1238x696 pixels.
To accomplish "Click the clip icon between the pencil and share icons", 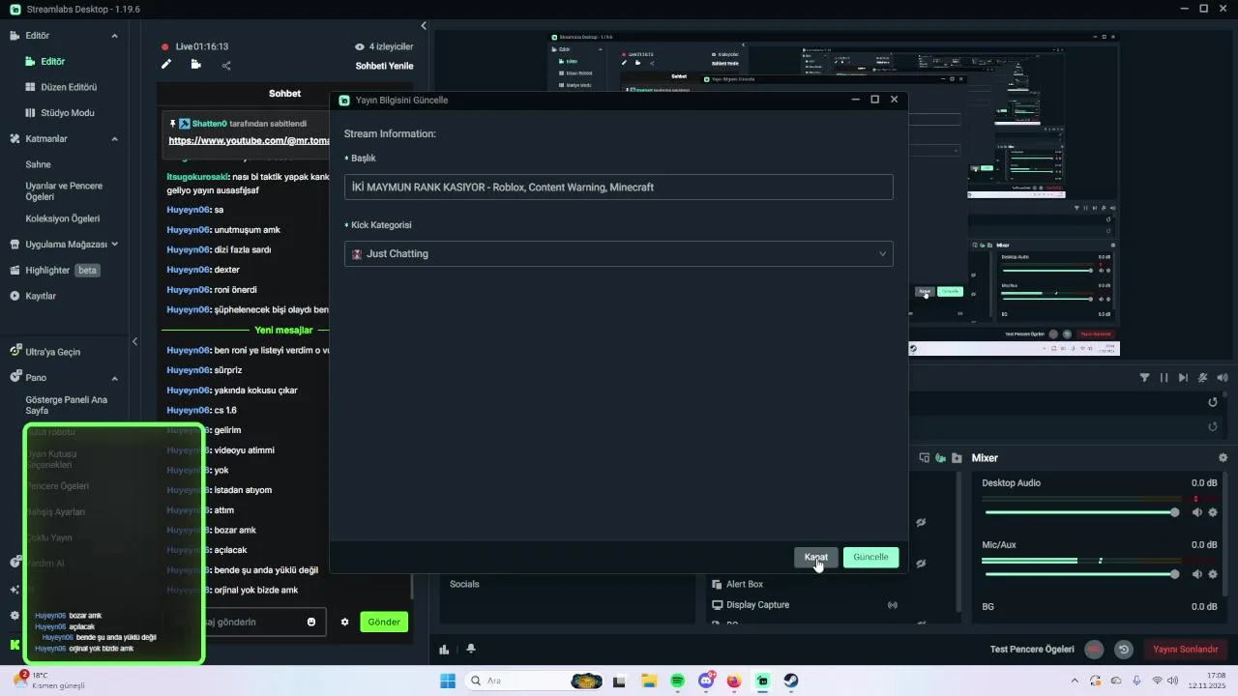I will pos(196,65).
